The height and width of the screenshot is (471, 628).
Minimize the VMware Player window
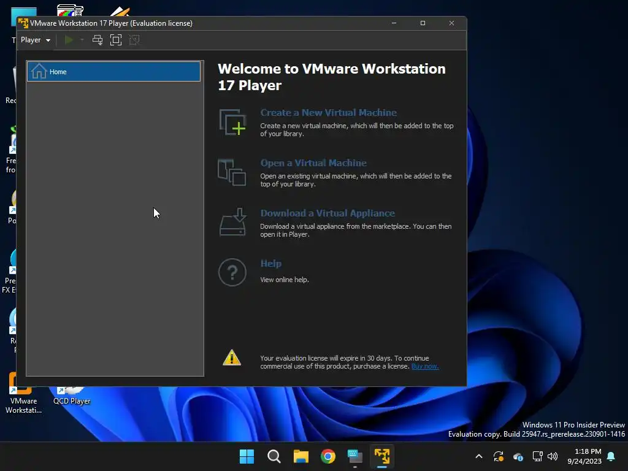pos(394,23)
